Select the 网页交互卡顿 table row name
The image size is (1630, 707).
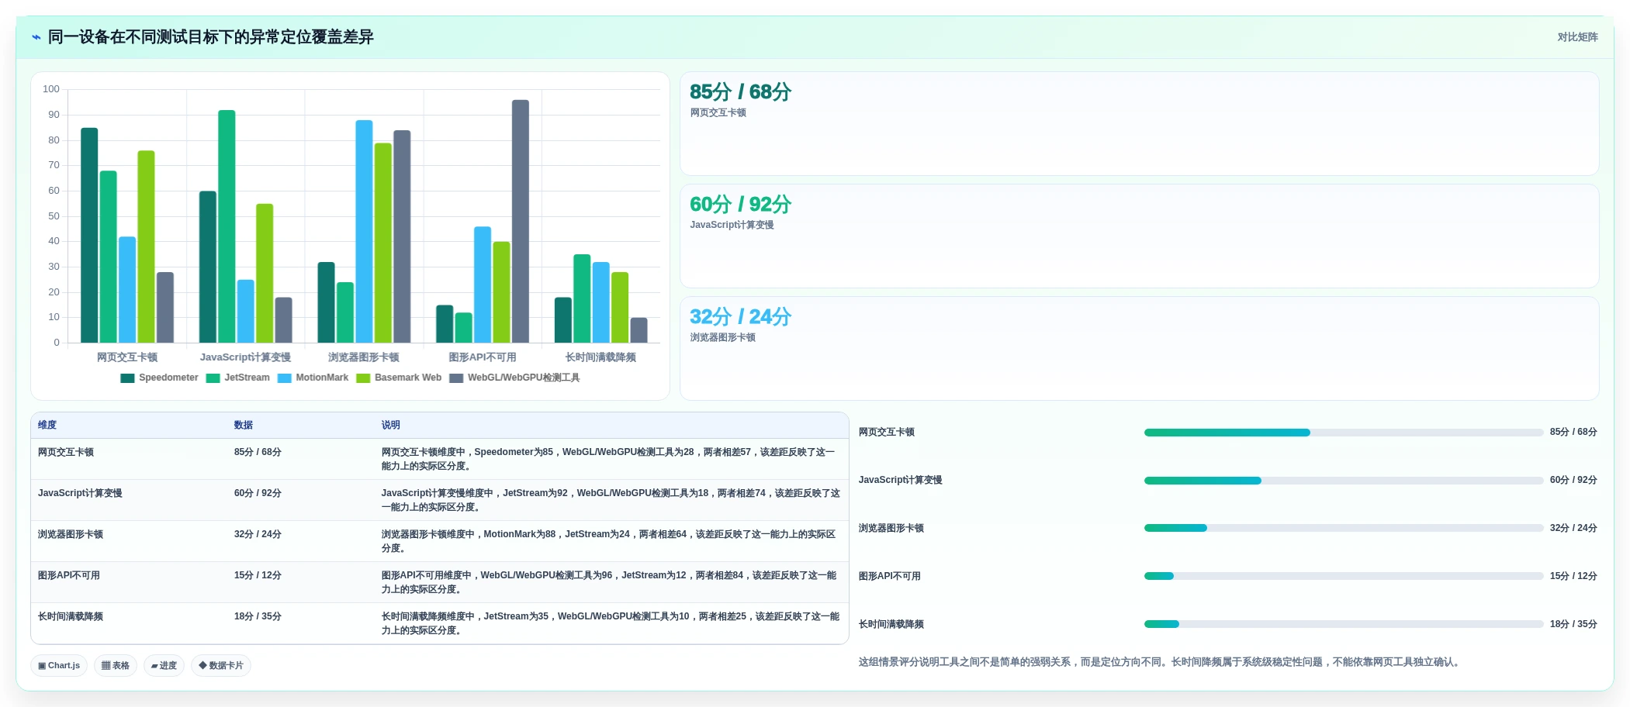pyautogui.click(x=66, y=453)
